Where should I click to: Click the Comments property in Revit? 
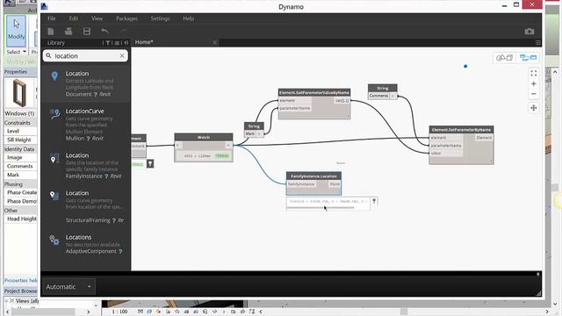(x=19, y=166)
